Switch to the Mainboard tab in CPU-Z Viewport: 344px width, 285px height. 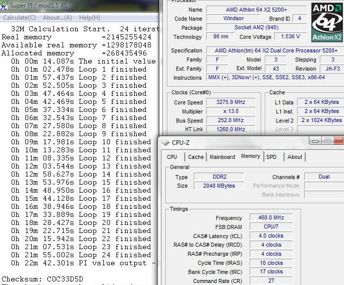222,157
